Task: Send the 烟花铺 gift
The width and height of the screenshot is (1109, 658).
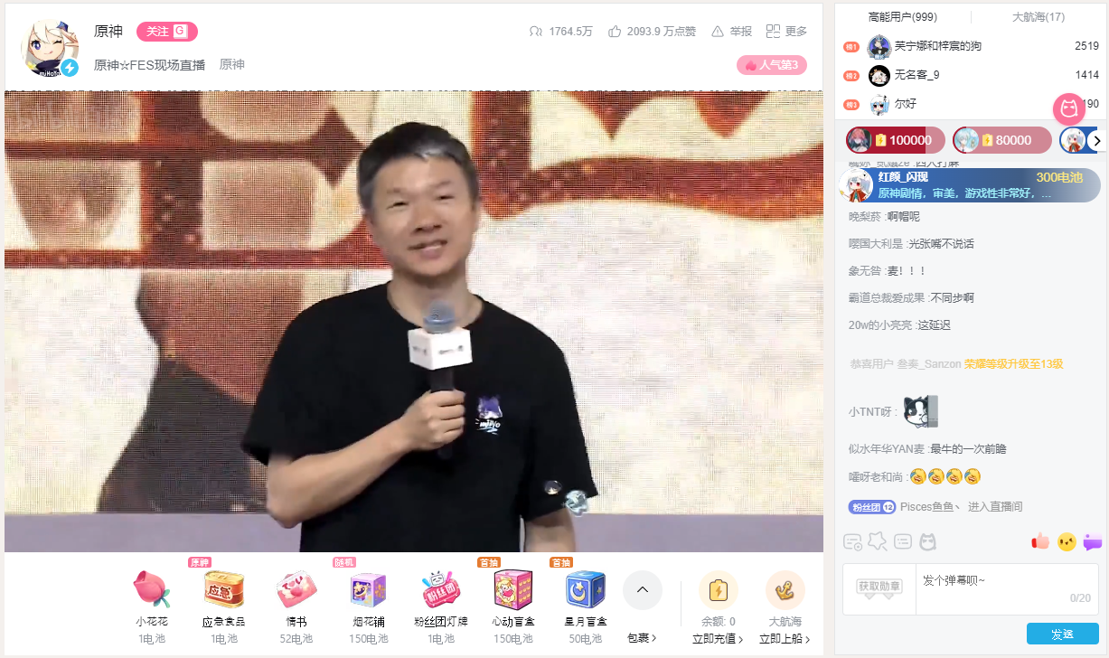Action: pos(368,588)
